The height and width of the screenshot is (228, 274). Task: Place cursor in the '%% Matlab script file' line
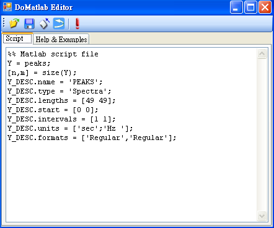(53, 54)
